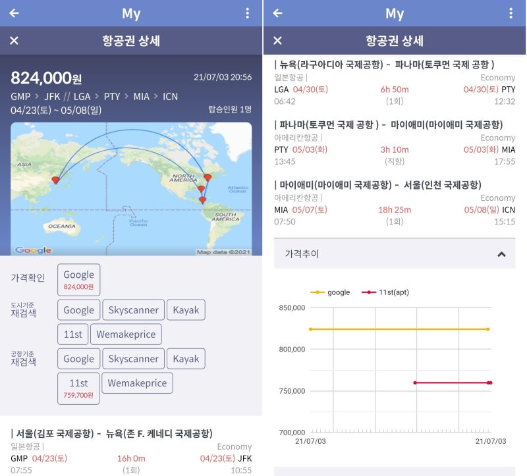This screenshot has width=527, height=476.
Task: Tap the Google logo on the map
Action: 33,250
